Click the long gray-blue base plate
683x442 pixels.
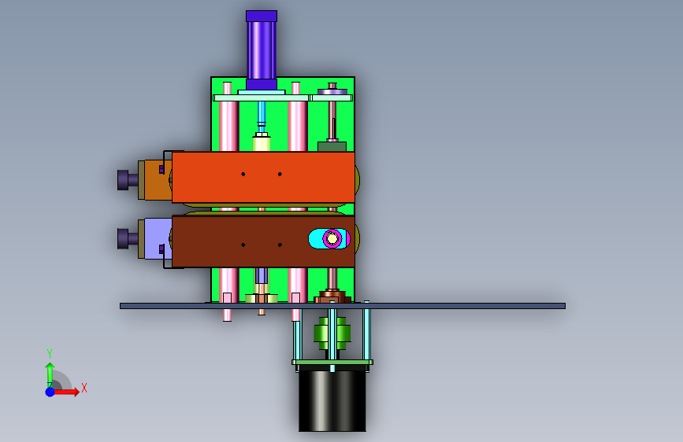[x=343, y=306]
